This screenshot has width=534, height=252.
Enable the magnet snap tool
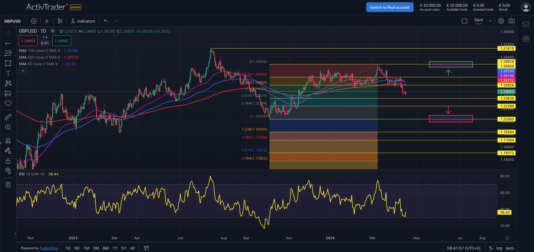(x=8, y=140)
